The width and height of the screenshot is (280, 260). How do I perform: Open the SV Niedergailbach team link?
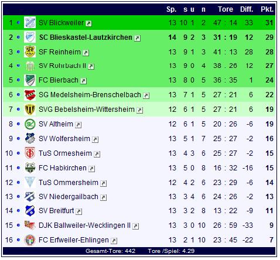[69, 197]
